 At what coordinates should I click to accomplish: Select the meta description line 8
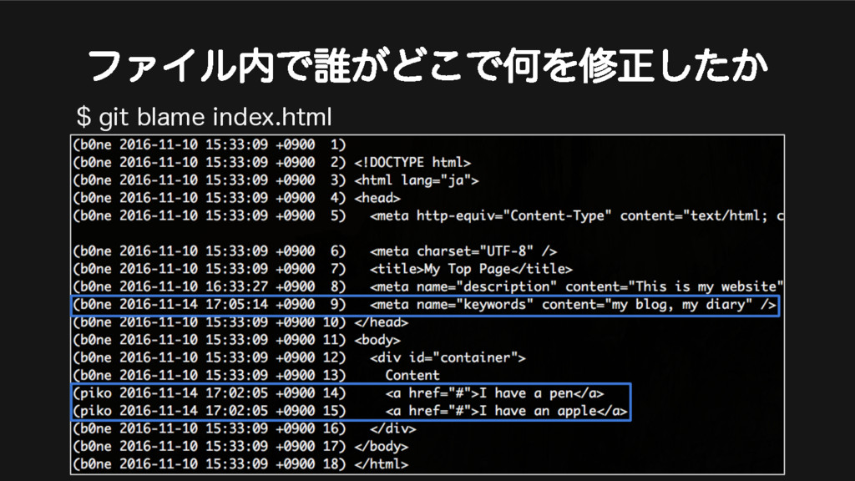(x=428, y=287)
